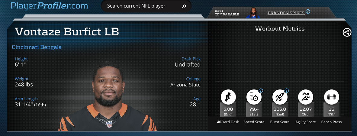Select the Cincinnati Bengals team link
This screenshot has height=136, width=357.
click(x=37, y=47)
